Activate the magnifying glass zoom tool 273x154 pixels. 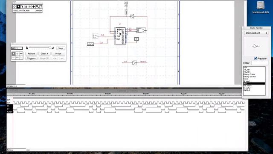(37, 6)
